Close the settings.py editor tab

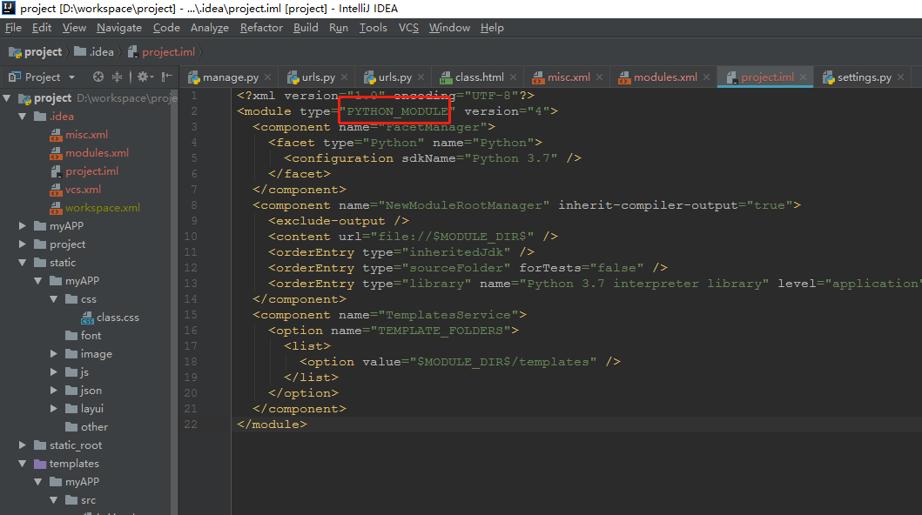coord(901,77)
